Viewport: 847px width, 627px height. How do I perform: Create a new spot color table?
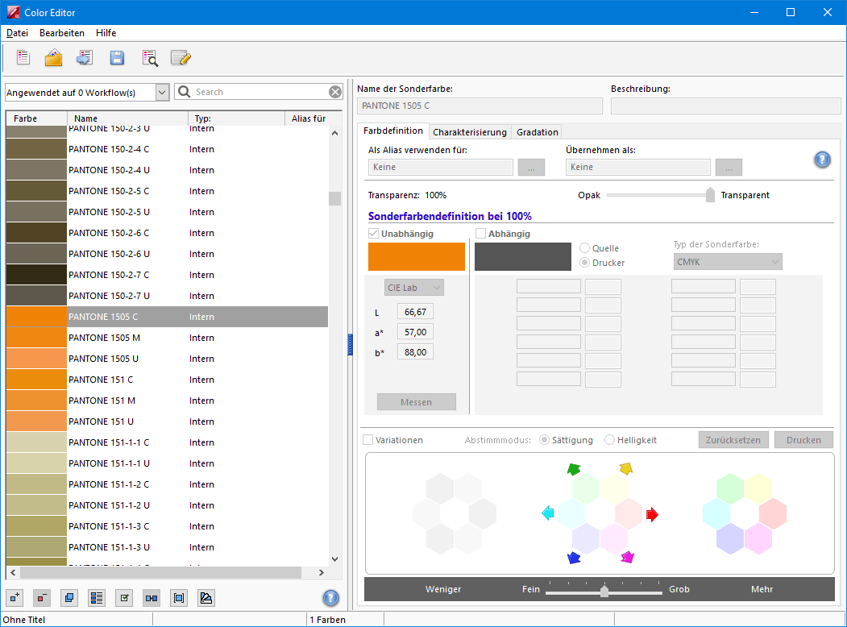pyautogui.click(x=23, y=58)
